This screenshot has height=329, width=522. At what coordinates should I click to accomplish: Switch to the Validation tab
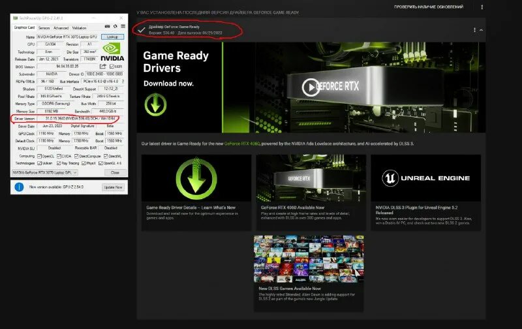click(79, 28)
